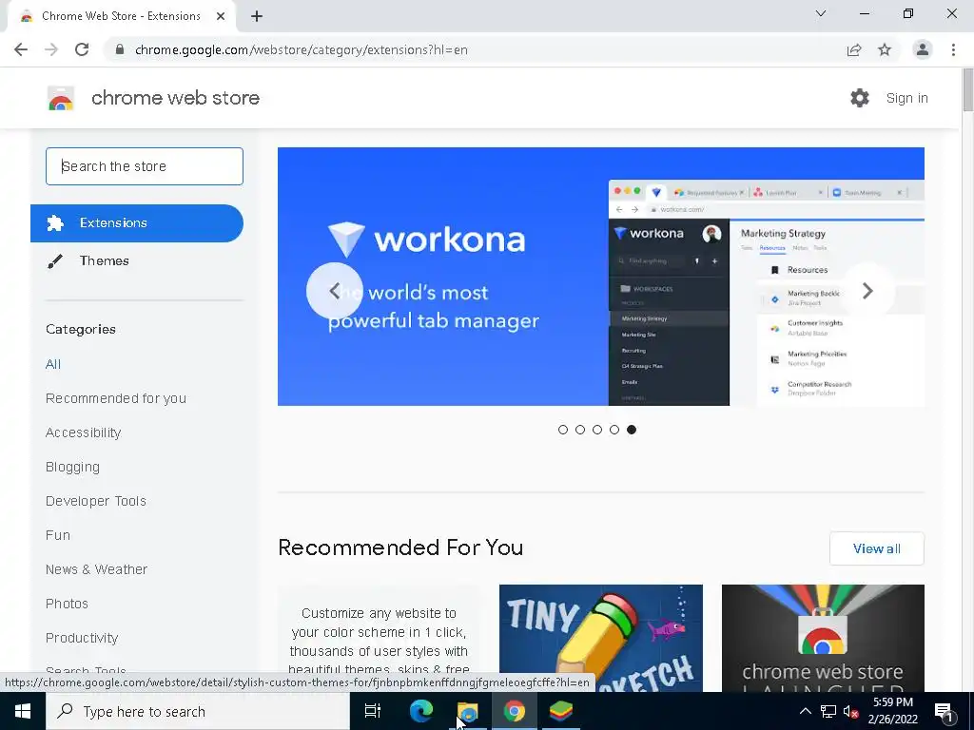Choose the All category
The height and width of the screenshot is (730, 974).
(x=53, y=364)
